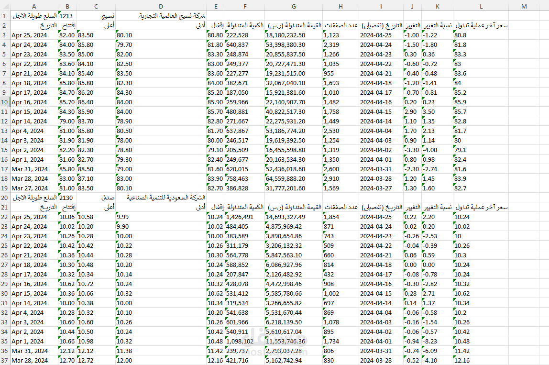The width and height of the screenshot is (549, 365).
Task: Click cell B1 containing 1213
Action: [x=67, y=16]
